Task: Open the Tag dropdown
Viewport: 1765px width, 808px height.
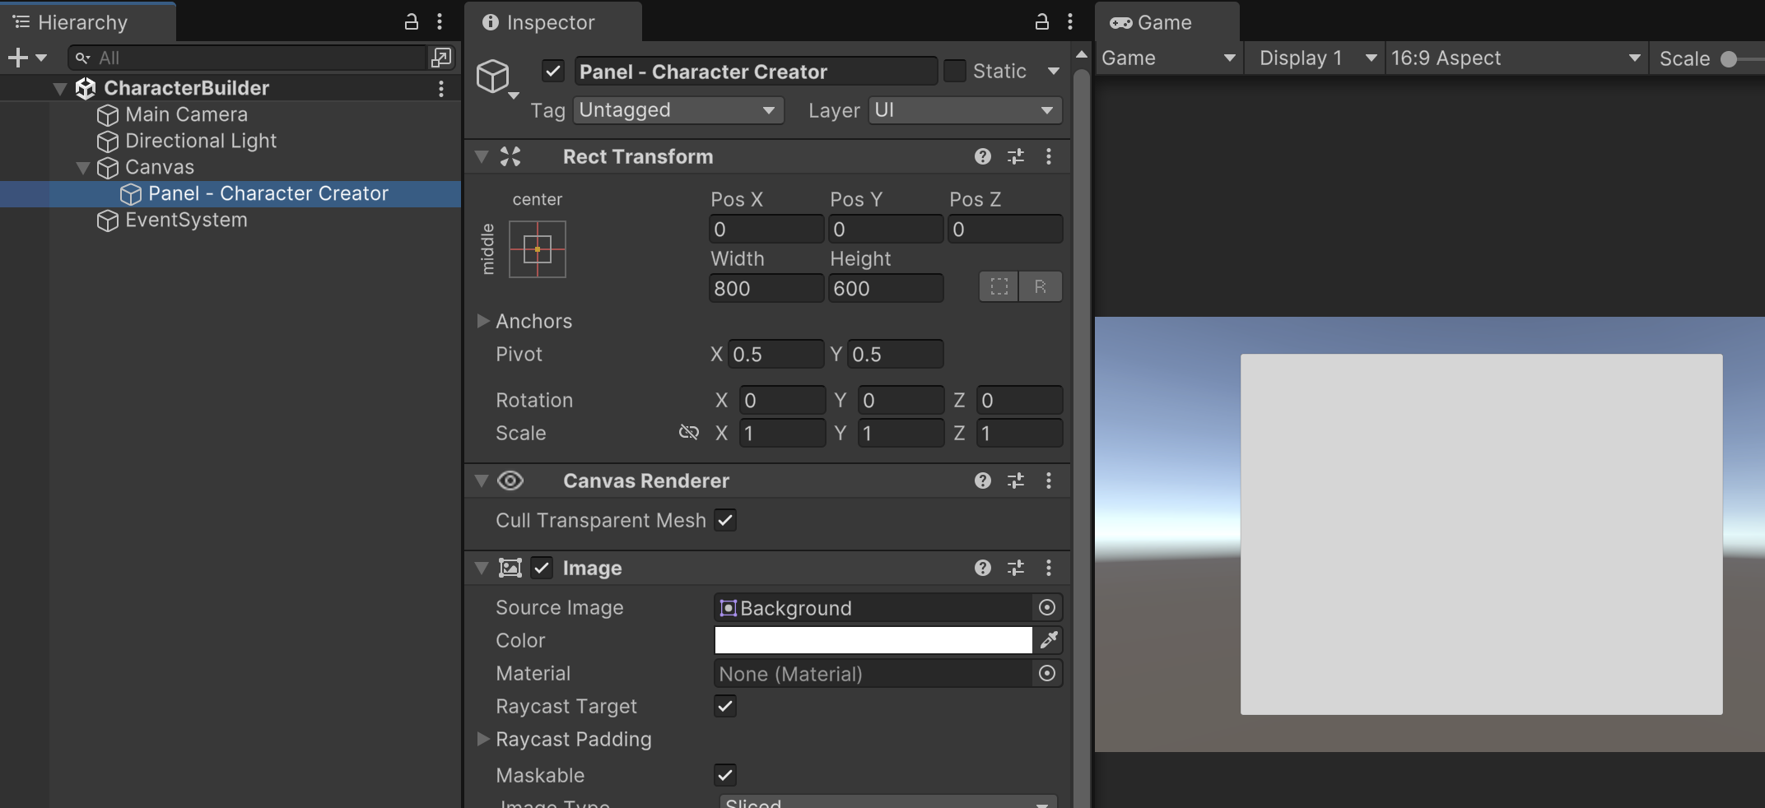Action: coord(677,110)
